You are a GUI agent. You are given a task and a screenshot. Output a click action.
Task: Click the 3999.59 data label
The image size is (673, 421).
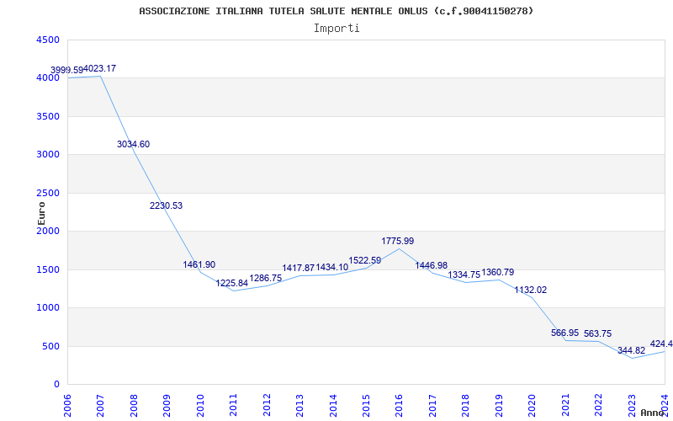tap(67, 70)
